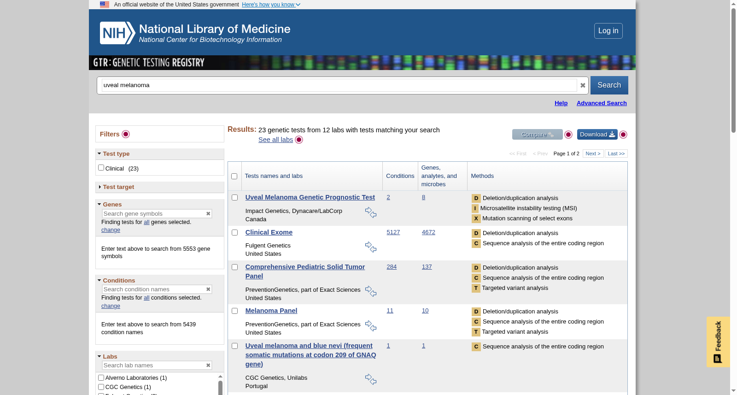The image size is (737, 395).
Task: Click the T icon in Melanoma Panel methods
Action: pyautogui.click(x=476, y=332)
